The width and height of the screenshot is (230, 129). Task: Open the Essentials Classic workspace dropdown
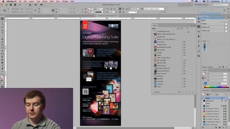pos(202,5)
